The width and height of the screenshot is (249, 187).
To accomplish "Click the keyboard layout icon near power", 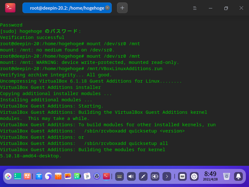I will (x=182, y=176).
